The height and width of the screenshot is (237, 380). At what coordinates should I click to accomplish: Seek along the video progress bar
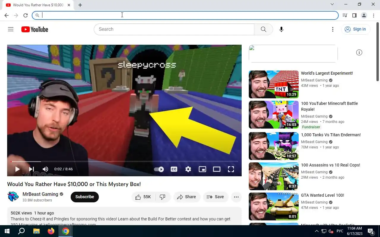124,161
